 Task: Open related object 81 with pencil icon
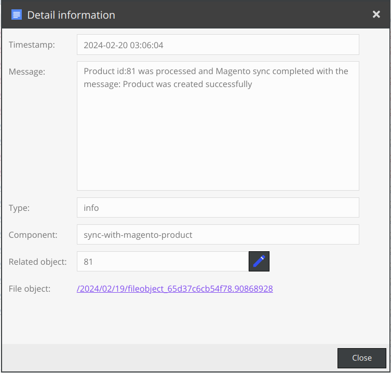click(259, 261)
